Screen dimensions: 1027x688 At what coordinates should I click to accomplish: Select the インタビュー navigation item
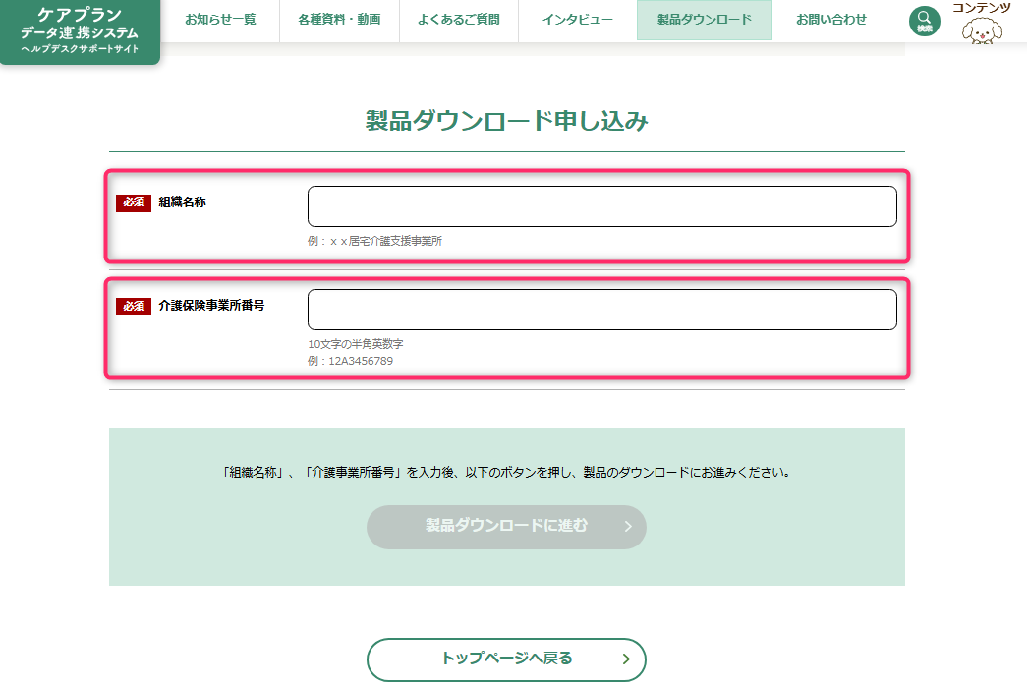(x=578, y=20)
